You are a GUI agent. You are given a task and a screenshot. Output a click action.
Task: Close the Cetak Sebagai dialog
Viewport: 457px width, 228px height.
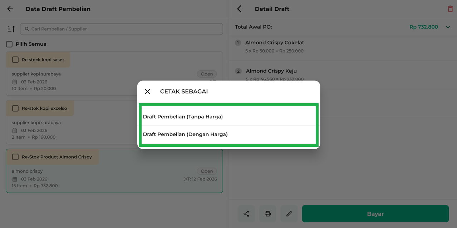pos(147,91)
